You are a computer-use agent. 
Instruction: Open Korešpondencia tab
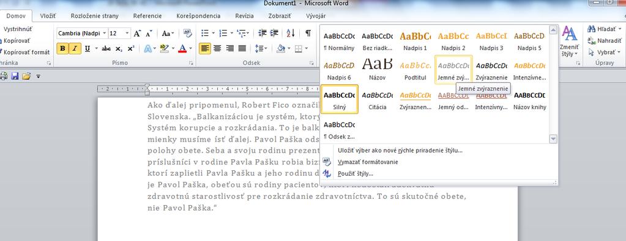point(198,16)
